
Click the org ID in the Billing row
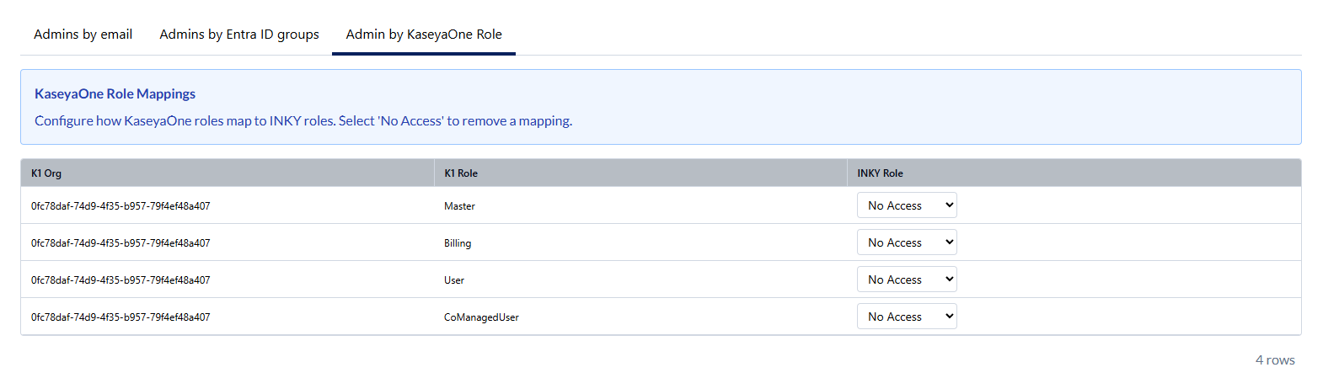(121, 243)
